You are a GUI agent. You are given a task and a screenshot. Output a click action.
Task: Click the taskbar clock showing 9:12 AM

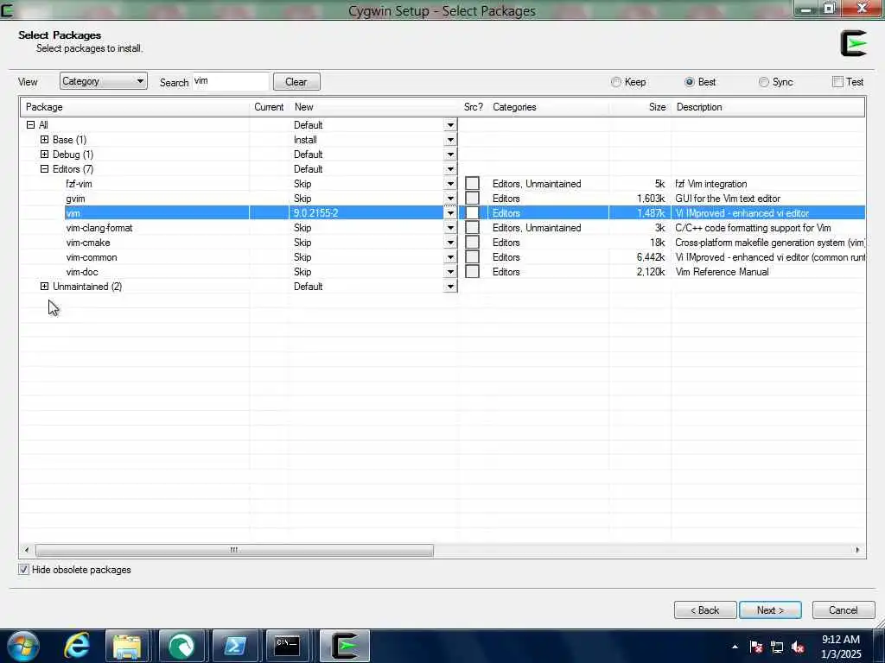pyautogui.click(x=841, y=646)
